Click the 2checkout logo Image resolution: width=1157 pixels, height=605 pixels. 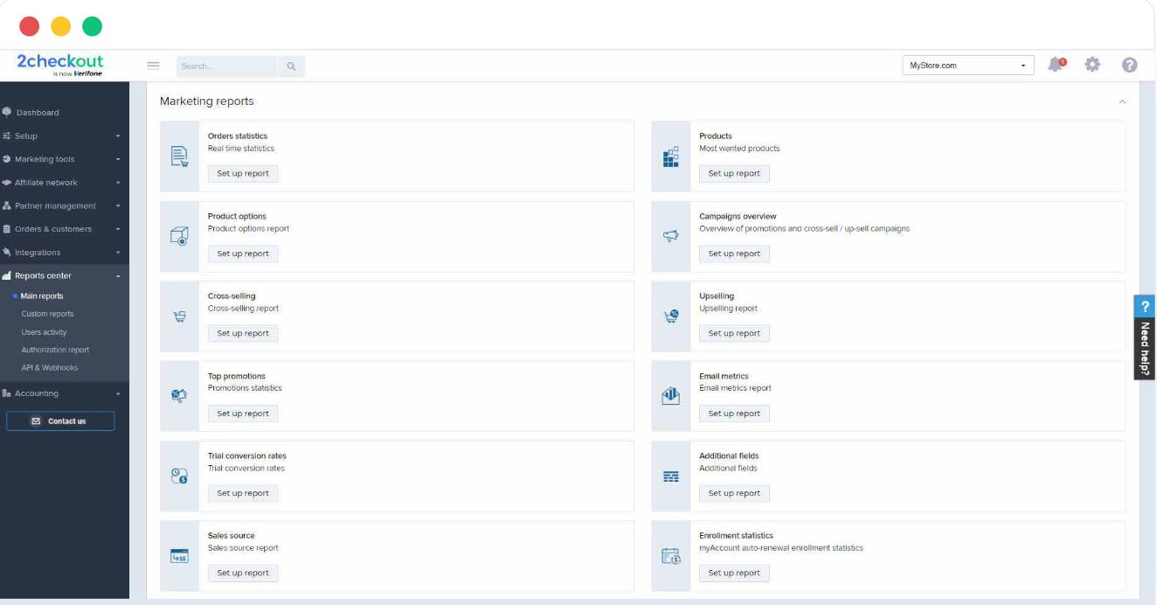[x=59, y=65]
